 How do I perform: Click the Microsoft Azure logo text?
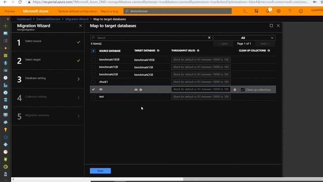pos(36,11)
